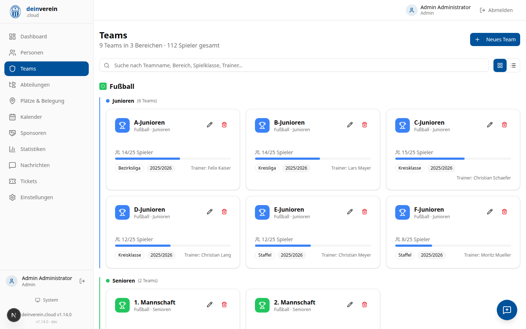
Task: Delete the C-Junioren team via the trash icon
Action: coord(504,125)
